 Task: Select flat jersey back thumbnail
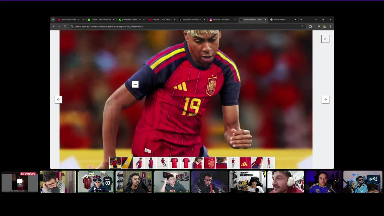click(x=186, y=163)
